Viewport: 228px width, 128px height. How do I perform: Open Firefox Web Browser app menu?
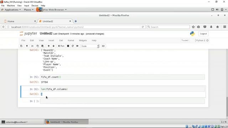pyautogui.click(x=52, y=10)
